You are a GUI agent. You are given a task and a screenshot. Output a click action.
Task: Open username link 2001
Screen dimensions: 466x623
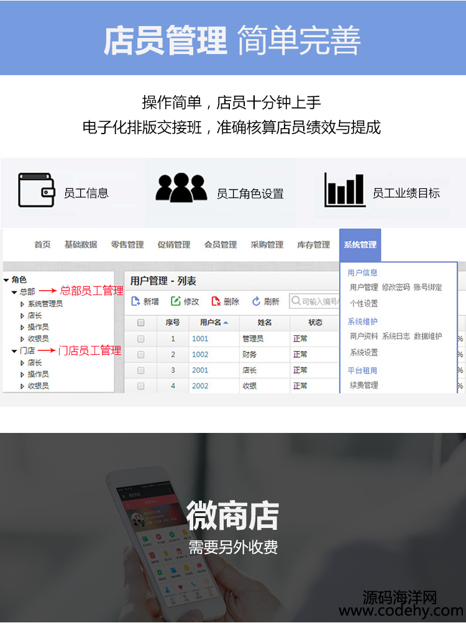click(x=200, y=370)
